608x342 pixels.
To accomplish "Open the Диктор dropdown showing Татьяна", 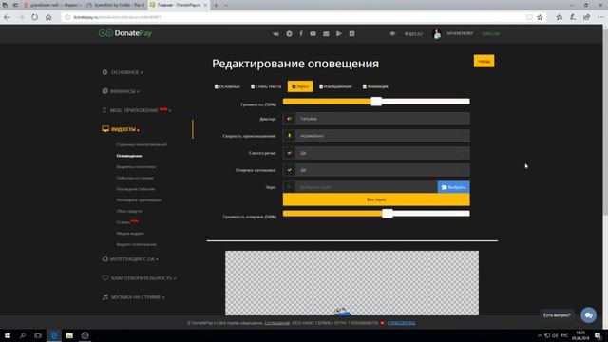I will pyautogui.click(x=382, y=119).
